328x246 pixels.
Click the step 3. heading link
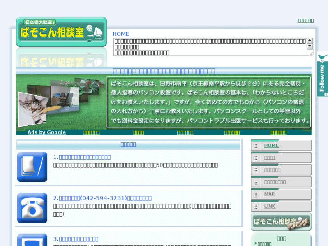tap(76, 239)
